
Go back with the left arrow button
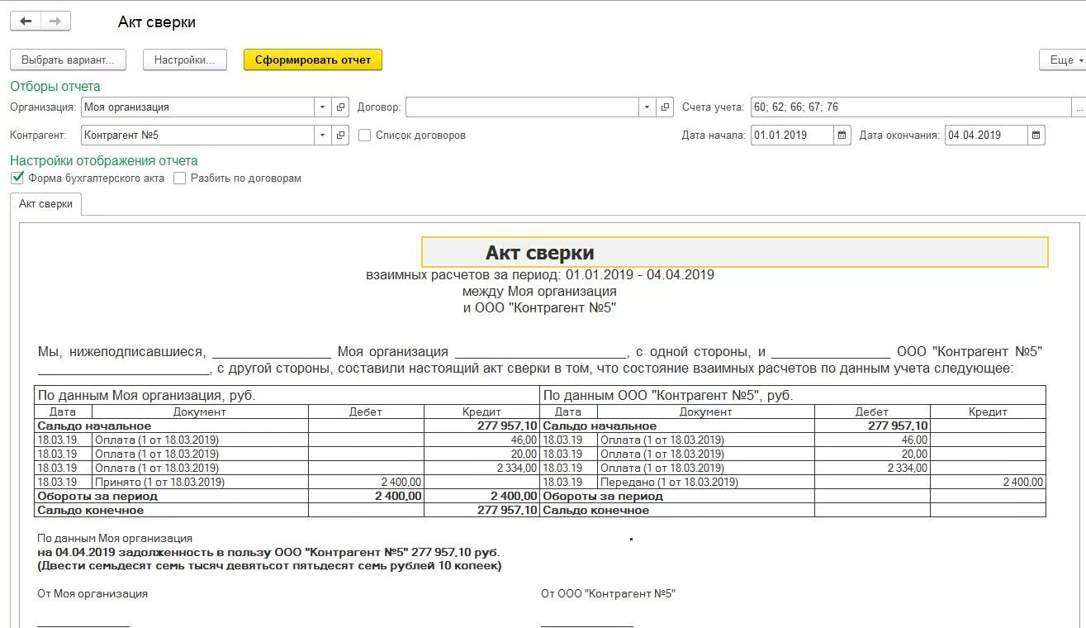(x=26, y=21)
